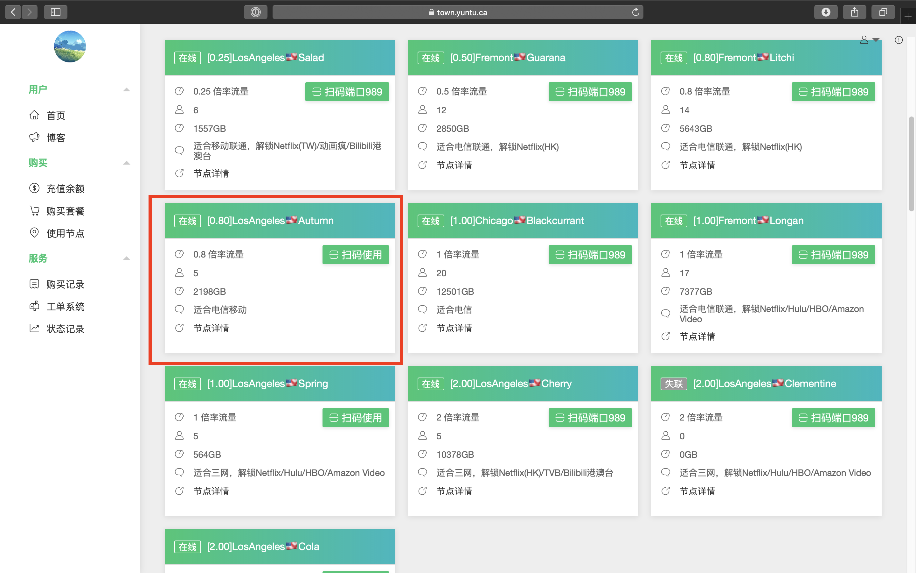Click the page's vertical scrollbar

click(x=911, y=163)
